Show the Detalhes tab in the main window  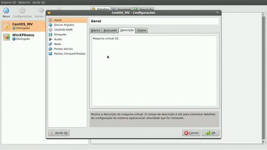pos(101,9)
